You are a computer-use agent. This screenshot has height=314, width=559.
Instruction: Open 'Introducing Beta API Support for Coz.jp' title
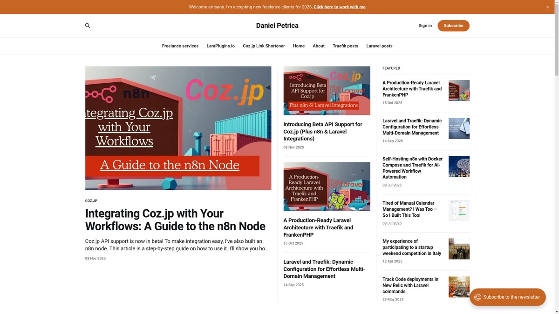(323, 131)
